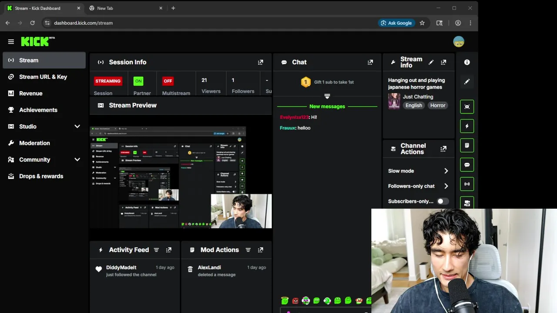The image size is (557, 313).
Task: Open Slow mode settings arrow
Action: [x=446, y=171]
